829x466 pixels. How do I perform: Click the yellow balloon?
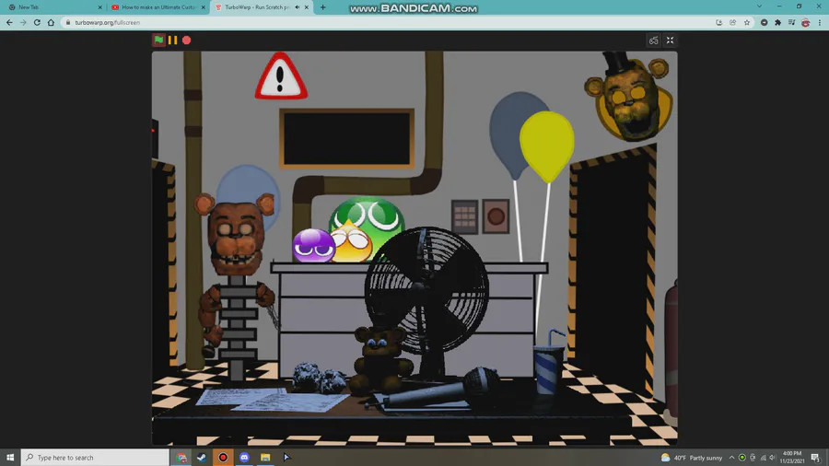click(546, 146)
